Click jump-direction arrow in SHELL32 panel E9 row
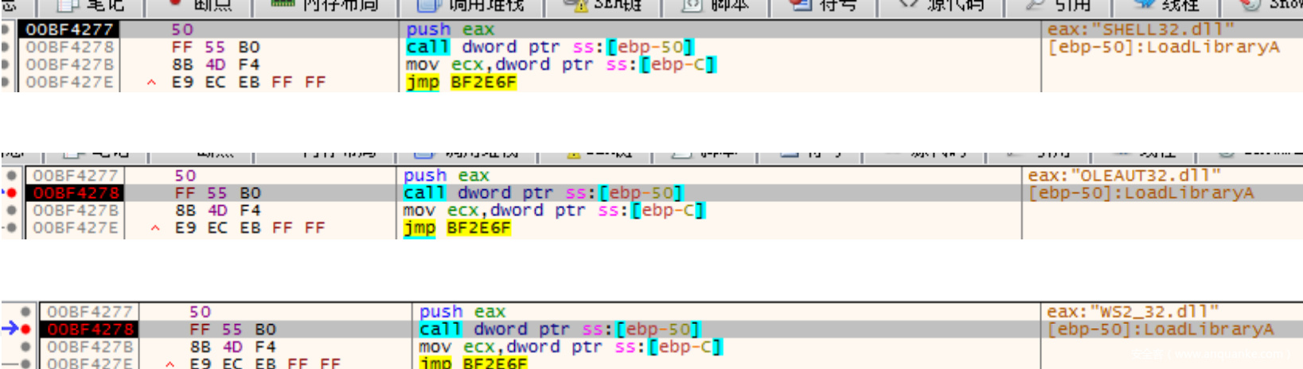 (151, 82)
